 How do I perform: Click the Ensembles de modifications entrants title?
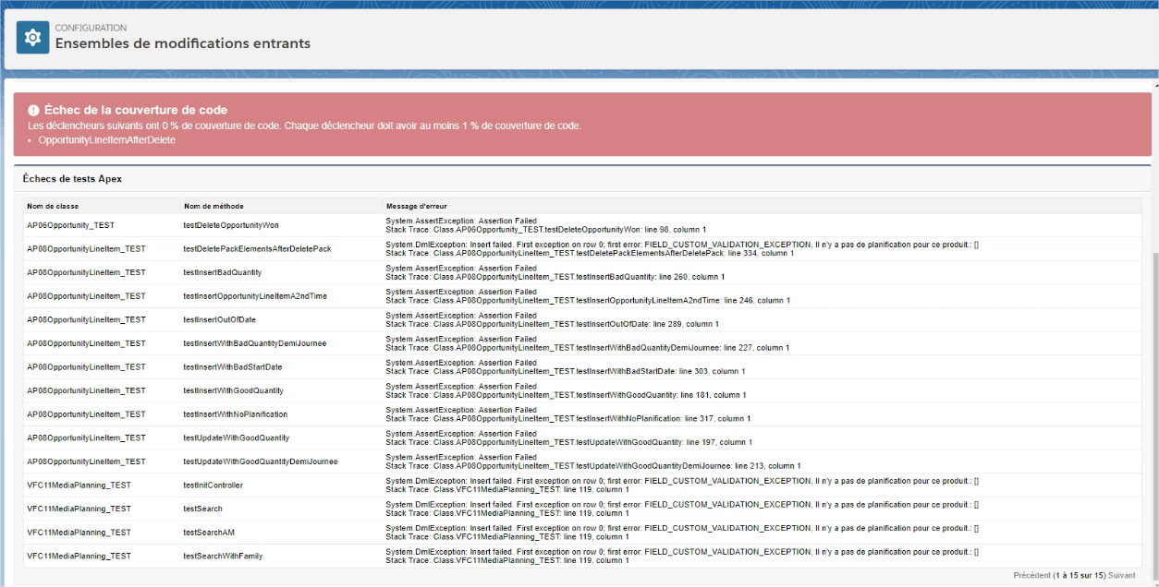pyautogui.click(x=183, y=43)
